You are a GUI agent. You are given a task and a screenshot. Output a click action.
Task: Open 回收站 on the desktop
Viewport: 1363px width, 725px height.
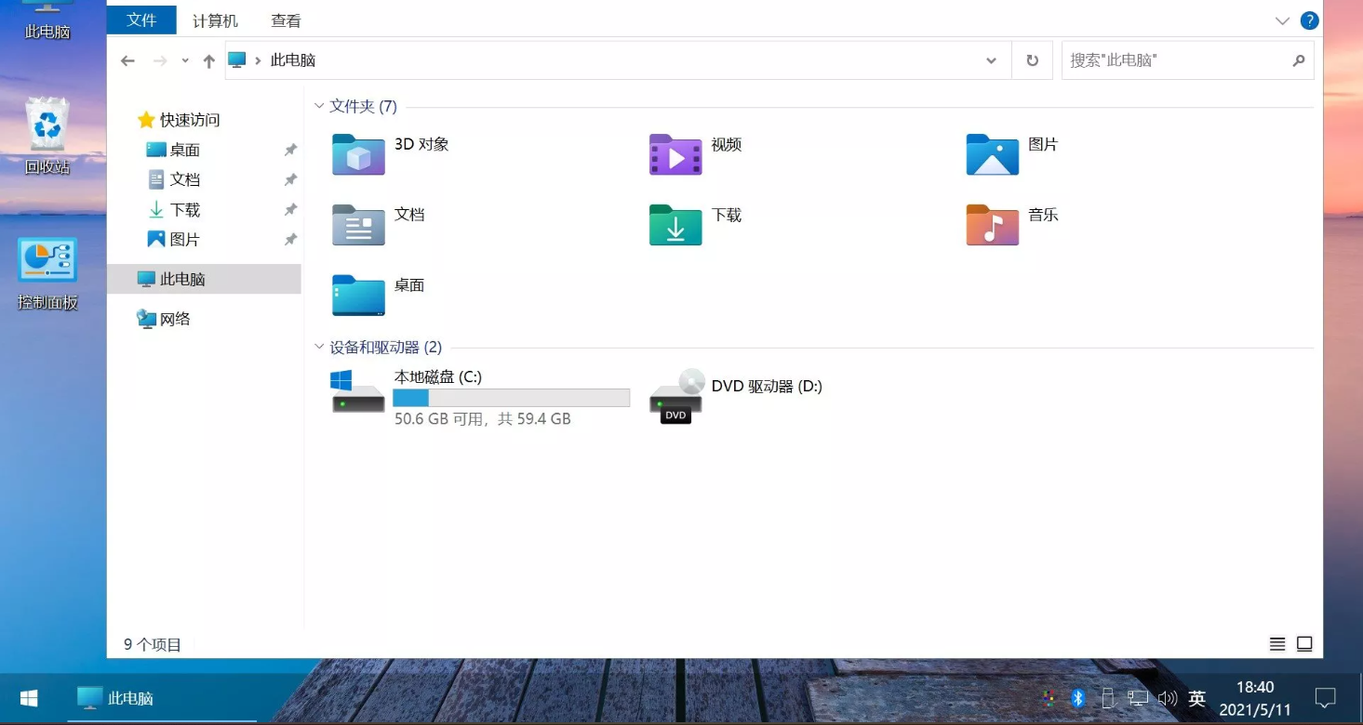click(47, 136)
